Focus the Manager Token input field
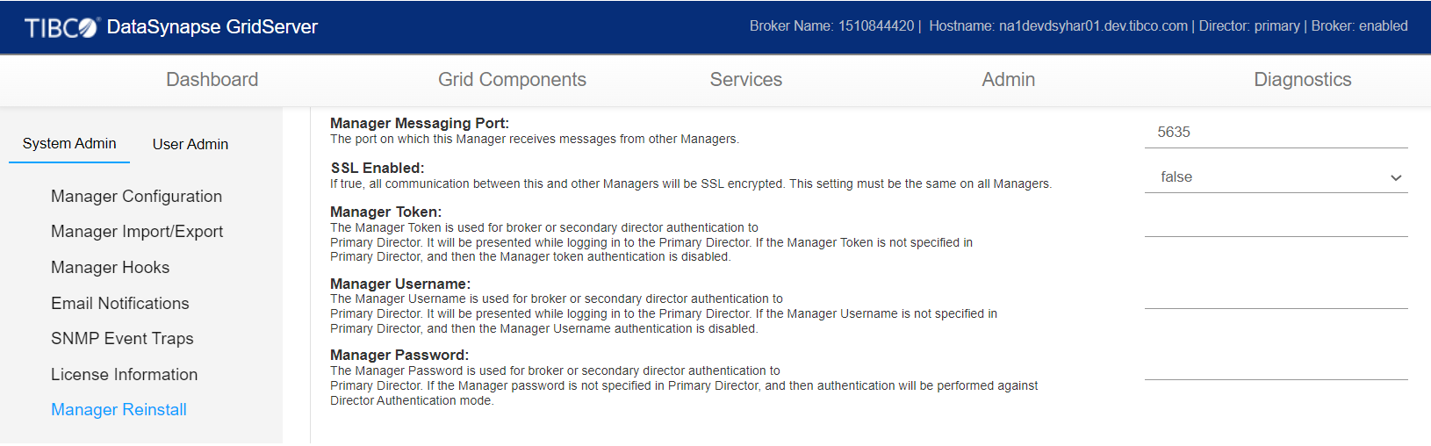This screenshot has width=1431, height=446. (1276, 223)
